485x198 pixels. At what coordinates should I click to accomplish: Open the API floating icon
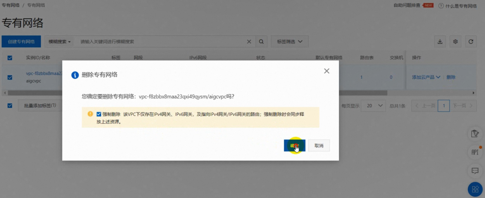[x=475, y=152]
